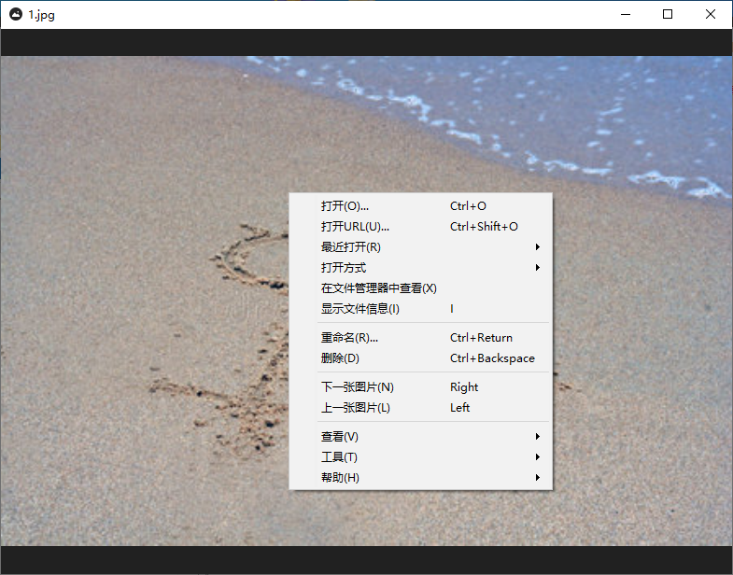Click the app icon in the title bar
Image resolution: width=733 pixels, height=575 pixels.
pyautogui.click(x=16, y=15)
